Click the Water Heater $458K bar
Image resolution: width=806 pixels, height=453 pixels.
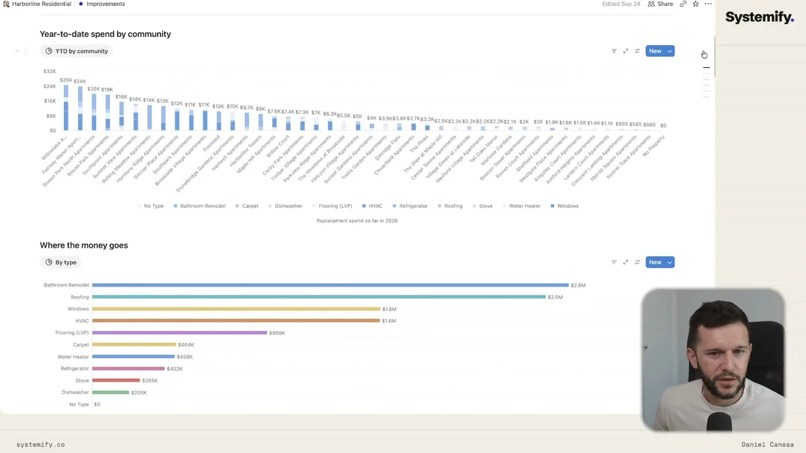[133, 356]
